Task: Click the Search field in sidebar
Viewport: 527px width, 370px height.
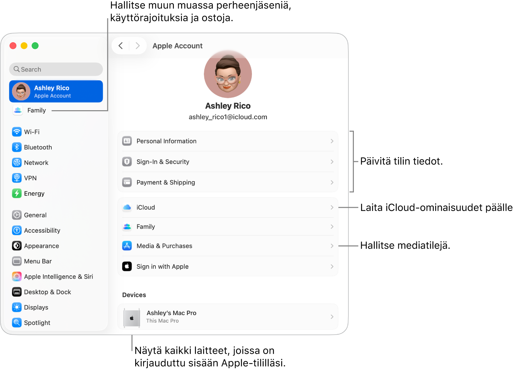Action: click(56, 69)
